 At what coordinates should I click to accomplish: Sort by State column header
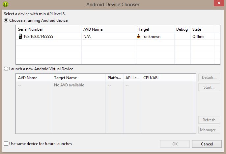[202, 29]
